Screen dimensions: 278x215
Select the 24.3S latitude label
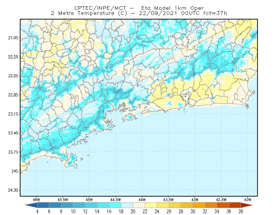tap(13, 190)
